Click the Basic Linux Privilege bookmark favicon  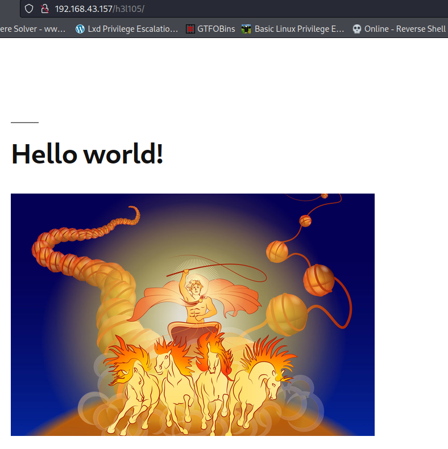click(x=246, y=29)
